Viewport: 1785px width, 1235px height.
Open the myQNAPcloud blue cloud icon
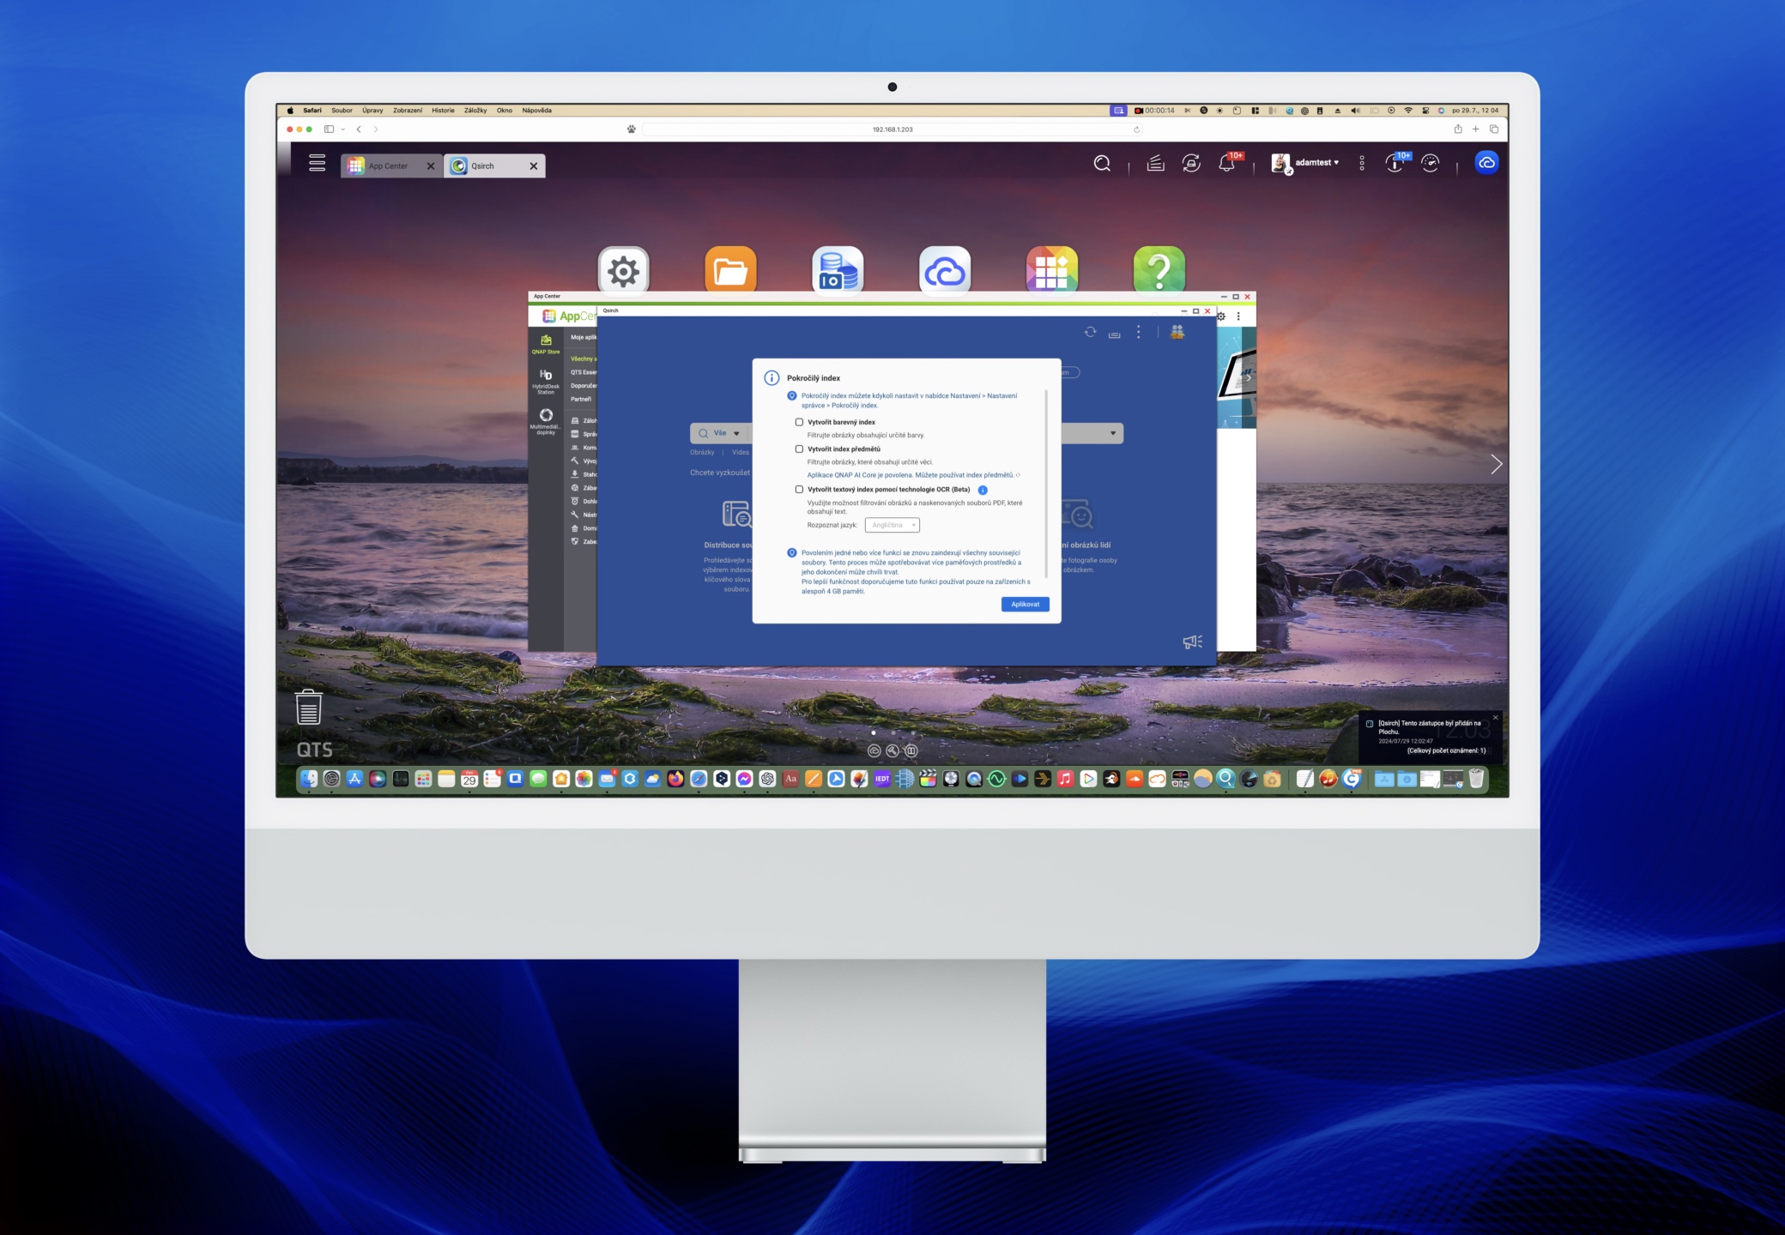pyautogui.click(x=1486, y=163)
